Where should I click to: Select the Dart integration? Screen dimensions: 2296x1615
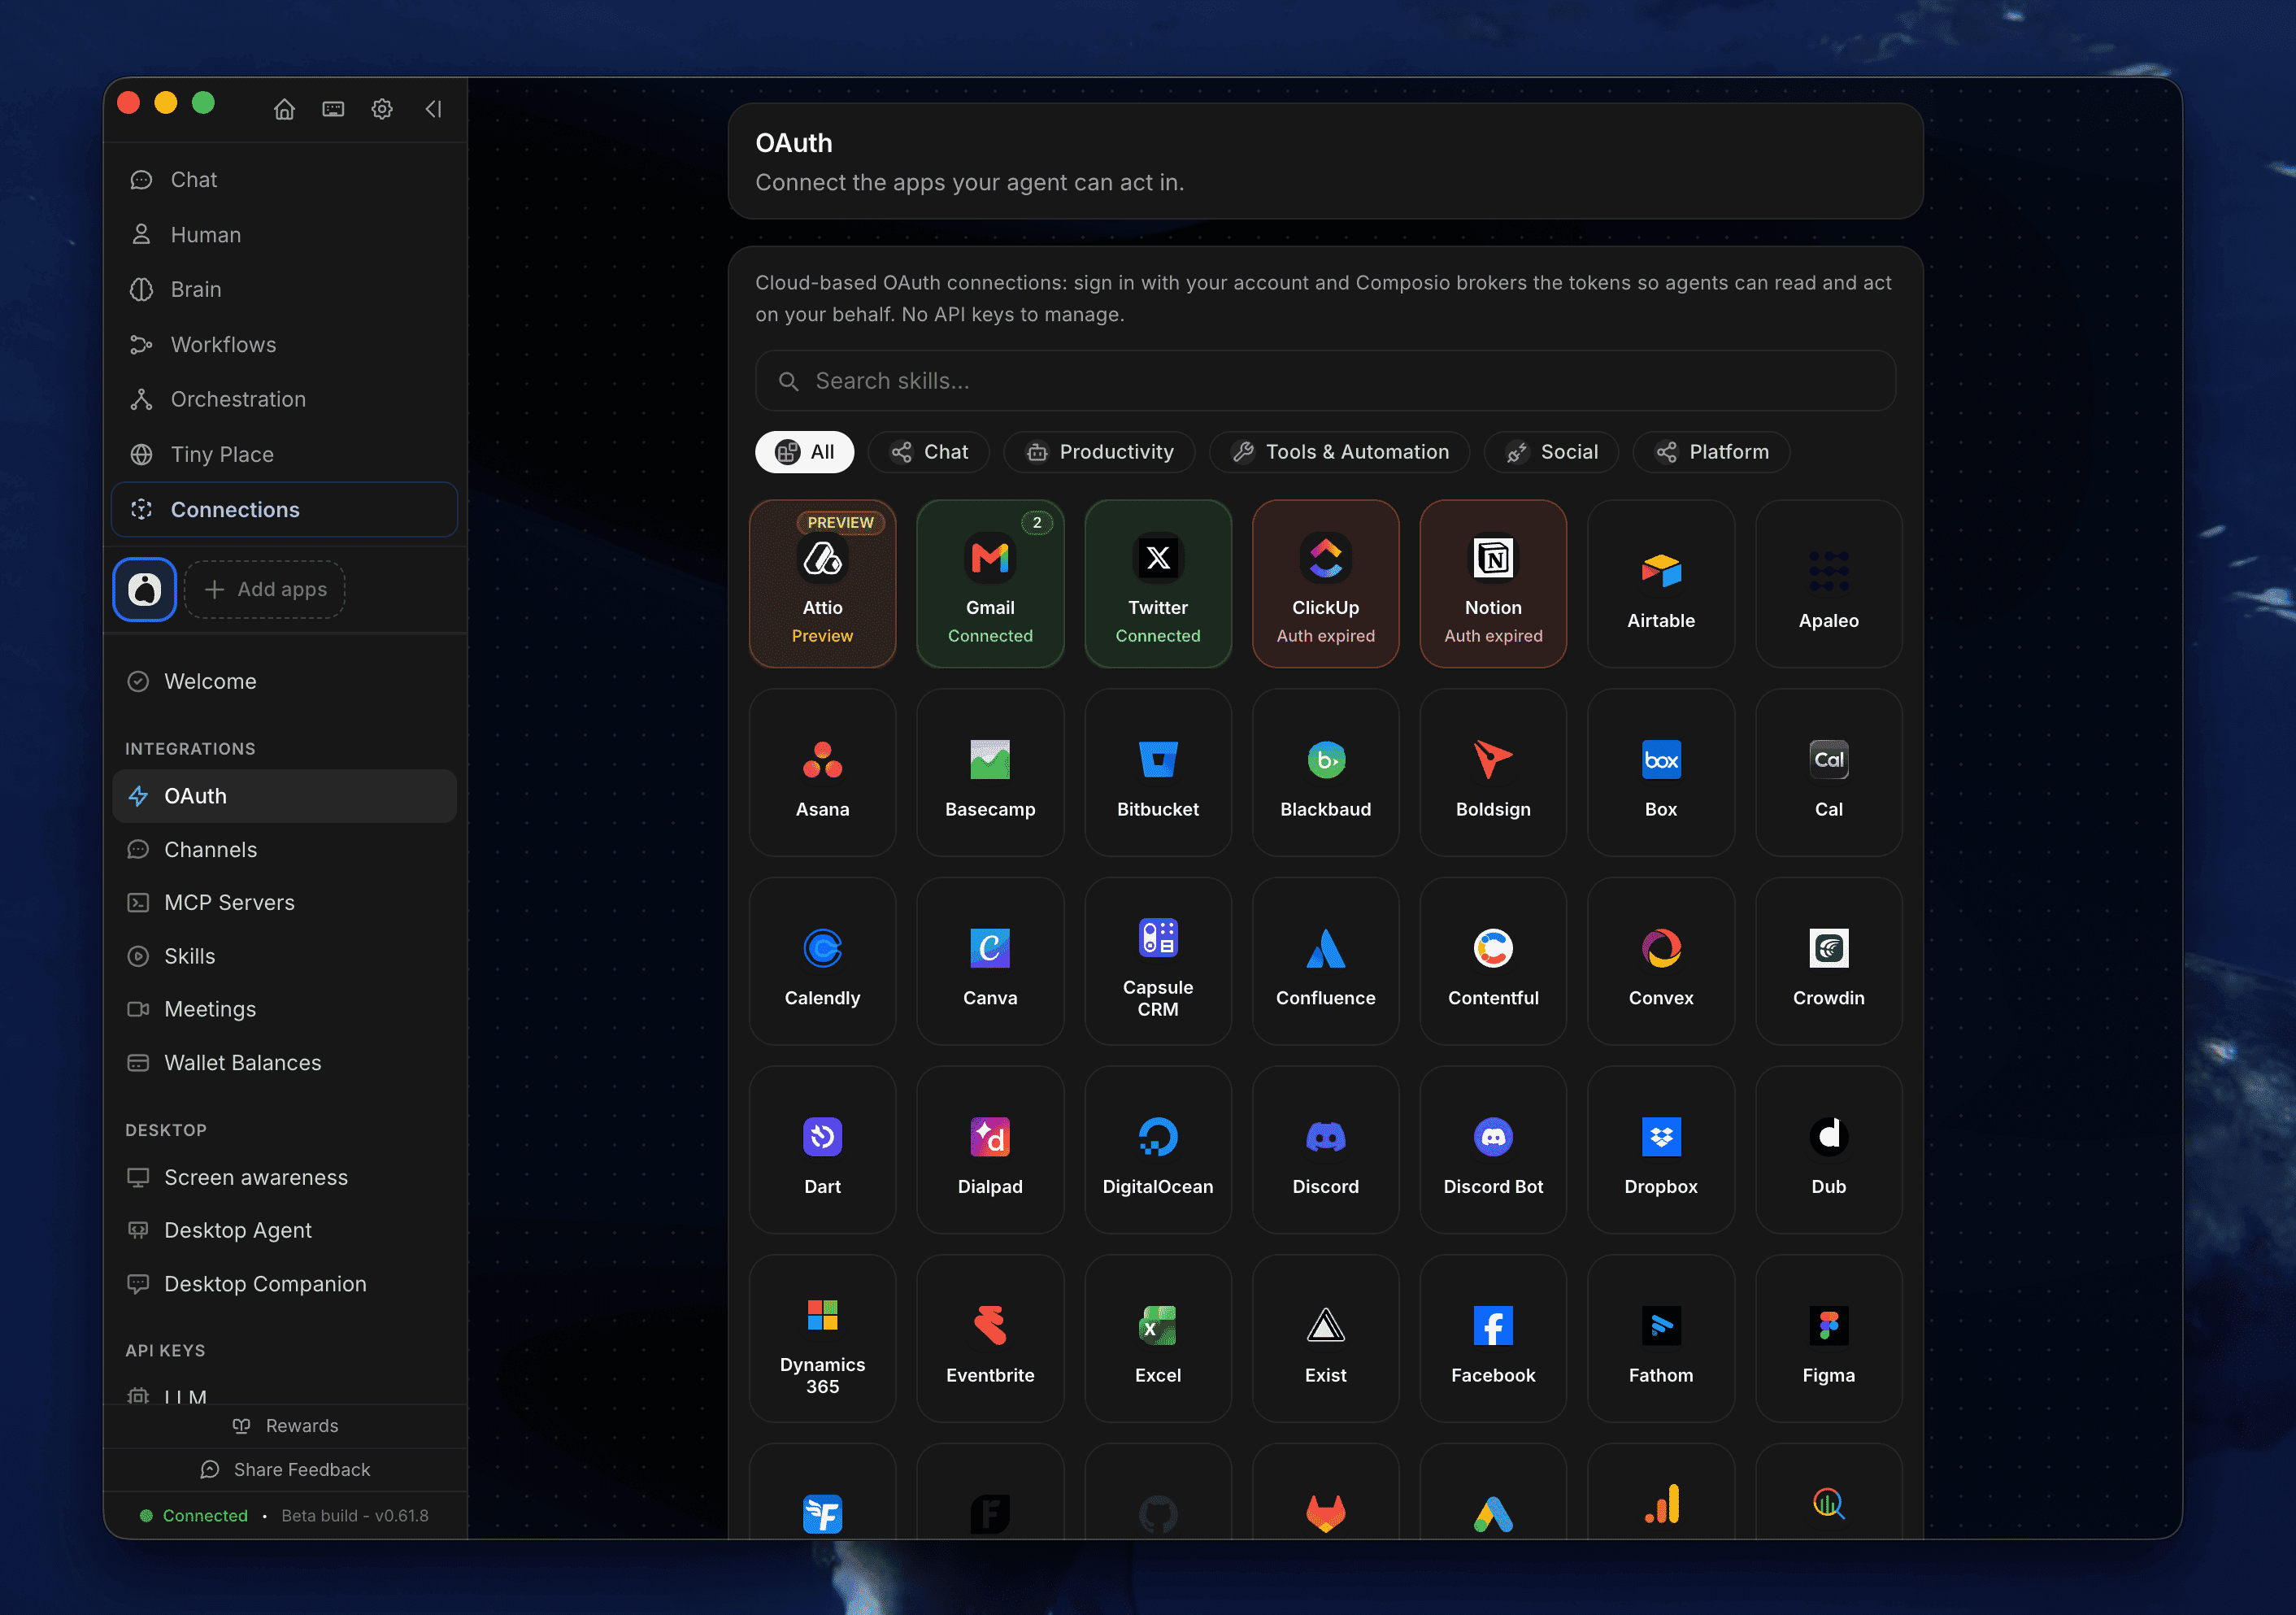click(822, 1150)
